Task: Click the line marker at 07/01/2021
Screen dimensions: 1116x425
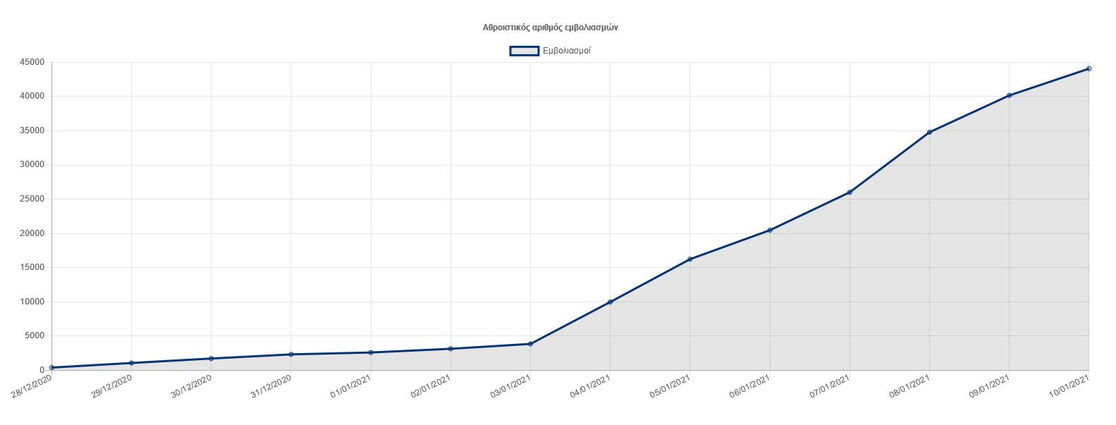Action: click(x=850, y=192)
